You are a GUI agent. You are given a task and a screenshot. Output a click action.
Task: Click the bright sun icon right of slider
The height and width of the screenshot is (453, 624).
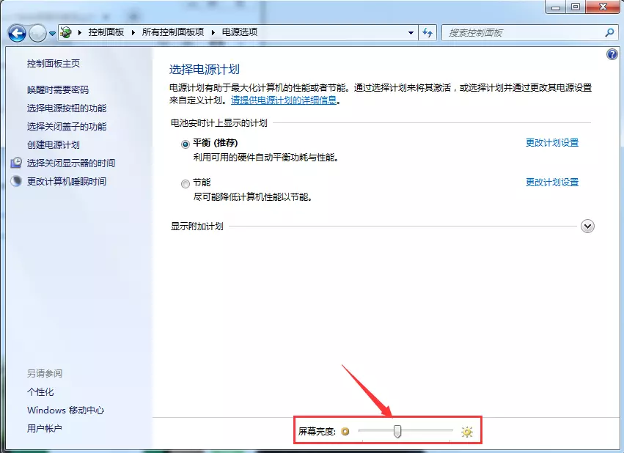click(x=467, y=432)
